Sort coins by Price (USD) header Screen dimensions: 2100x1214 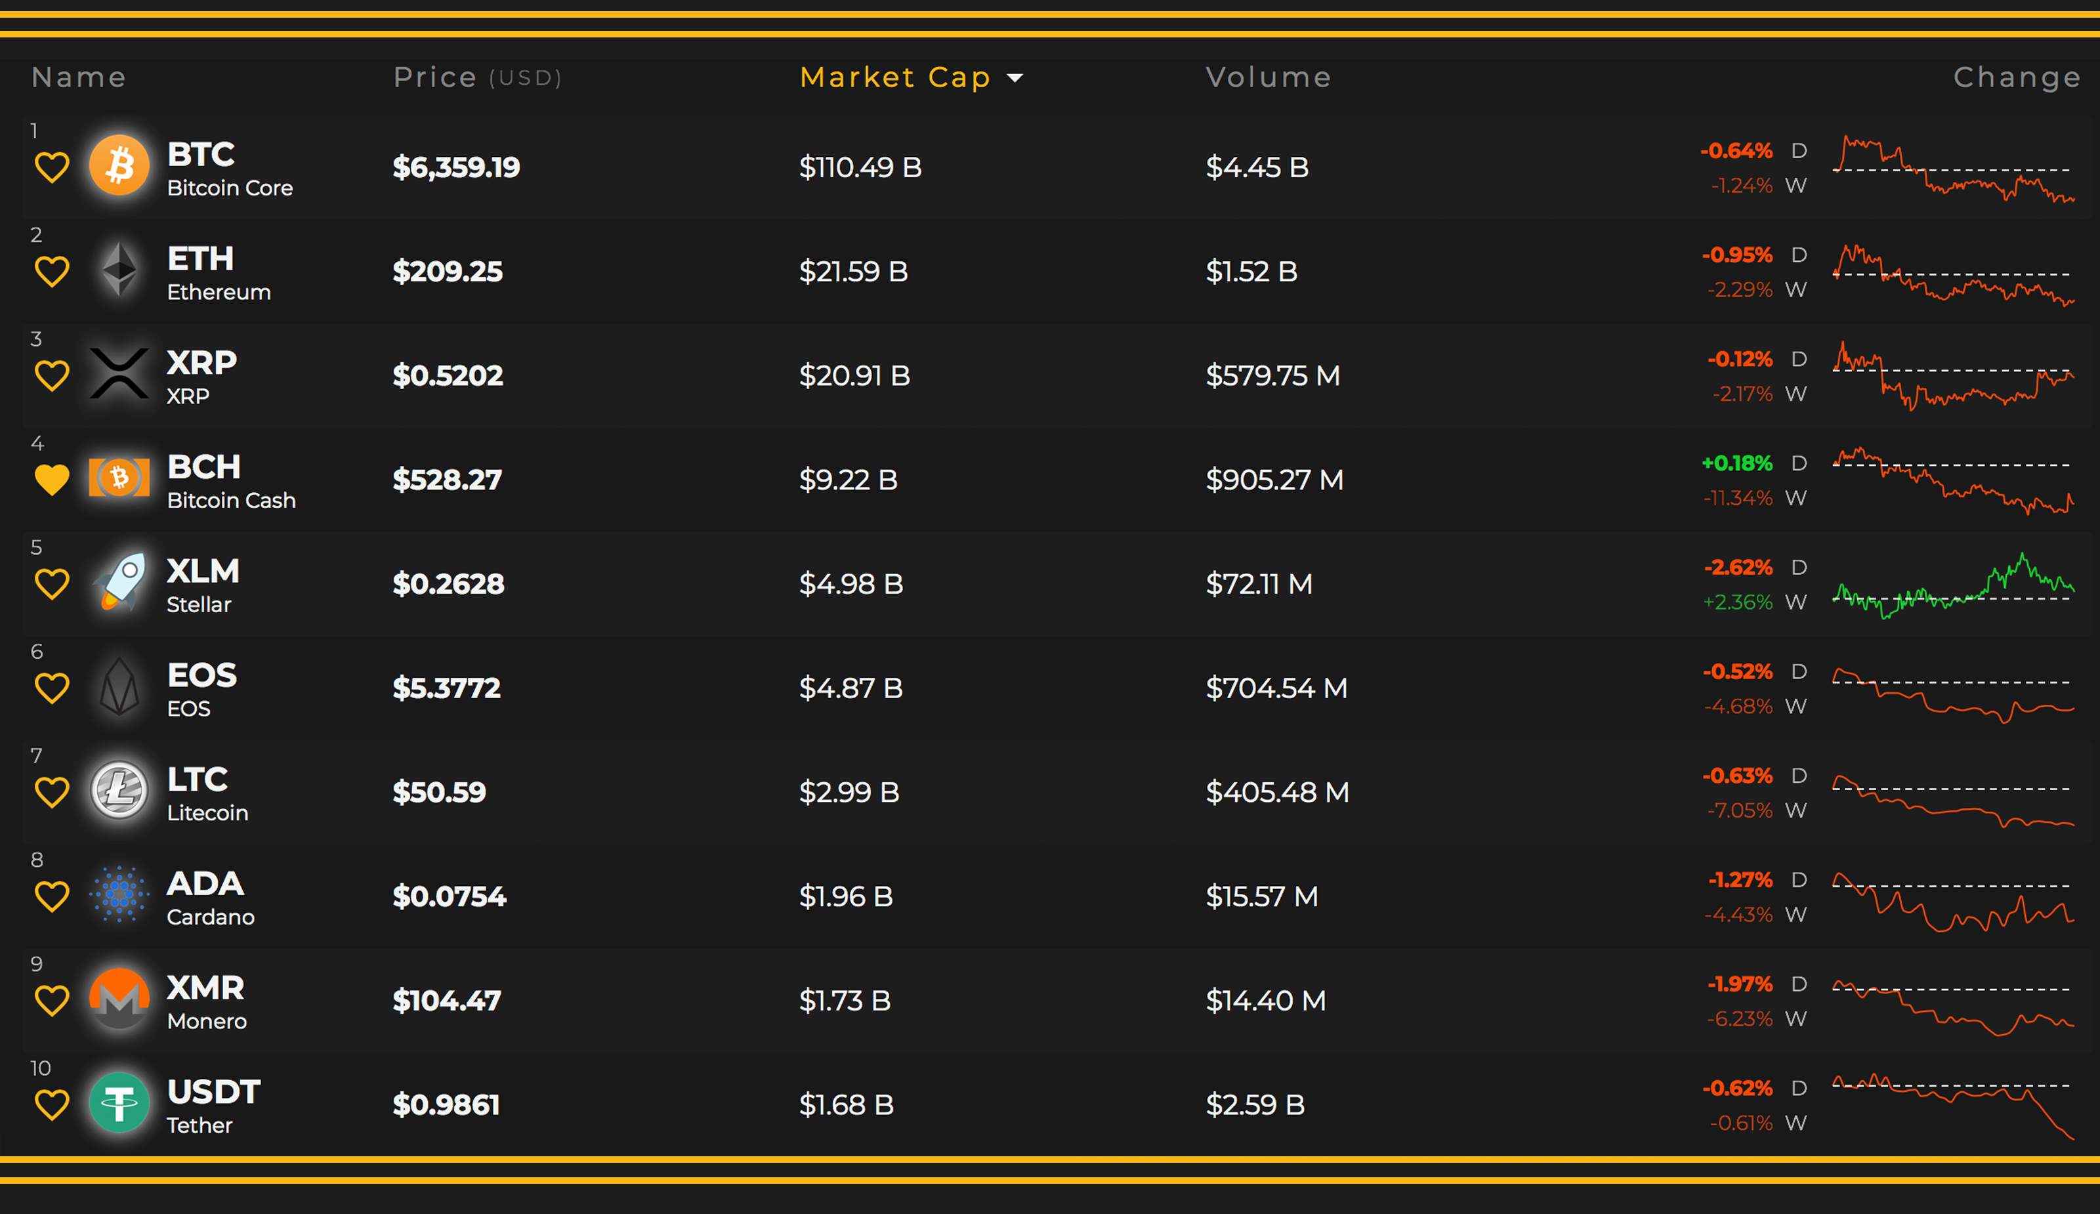coord(476,77)
